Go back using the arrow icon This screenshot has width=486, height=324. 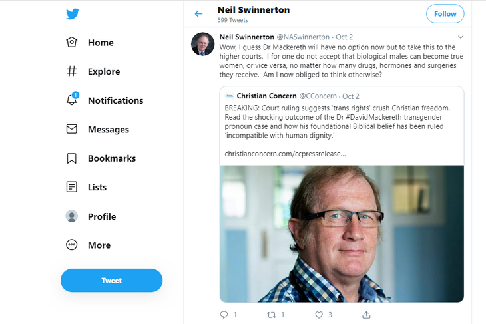tap(198, 14)
